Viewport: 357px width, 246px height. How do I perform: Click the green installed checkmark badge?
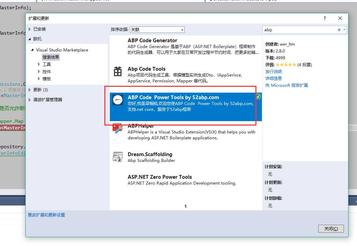click(258, 96)
